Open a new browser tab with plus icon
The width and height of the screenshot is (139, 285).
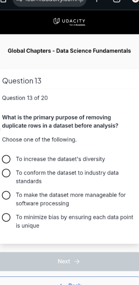(x=96, y=1)
